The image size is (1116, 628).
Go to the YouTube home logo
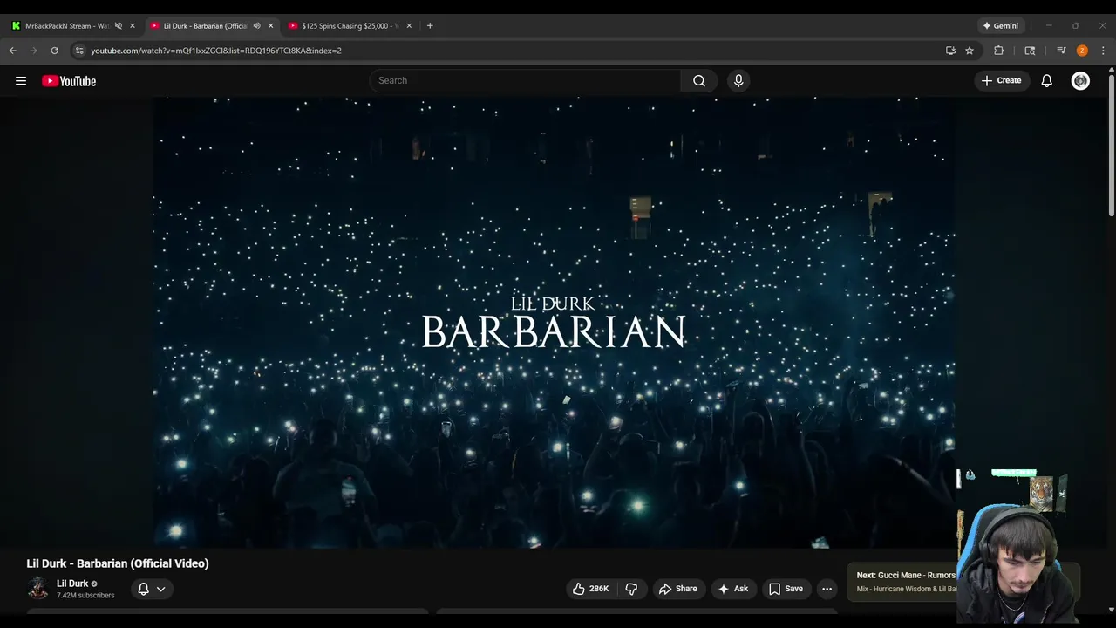[69, 81]
